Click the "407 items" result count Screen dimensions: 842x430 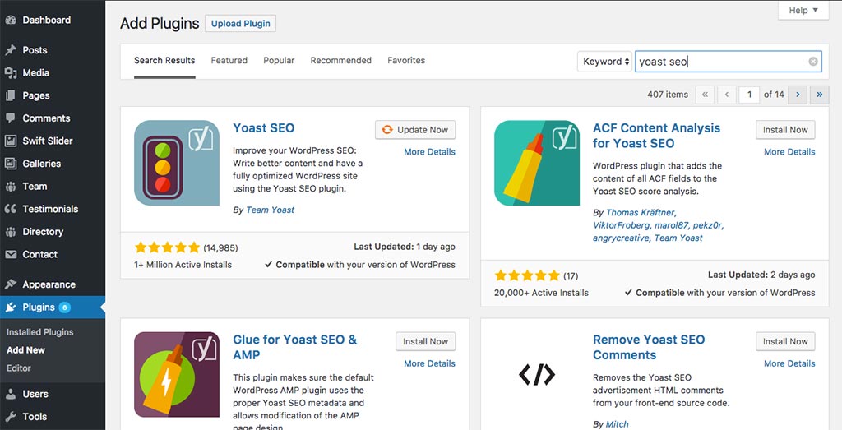[x=668, y=95]
